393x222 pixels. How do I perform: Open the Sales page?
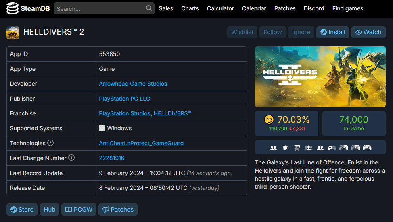coord(166,8)
